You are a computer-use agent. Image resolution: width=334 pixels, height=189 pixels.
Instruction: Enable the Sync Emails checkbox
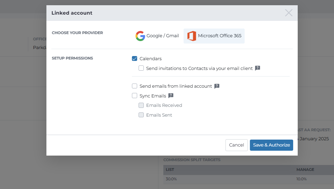tap(134, 96)
